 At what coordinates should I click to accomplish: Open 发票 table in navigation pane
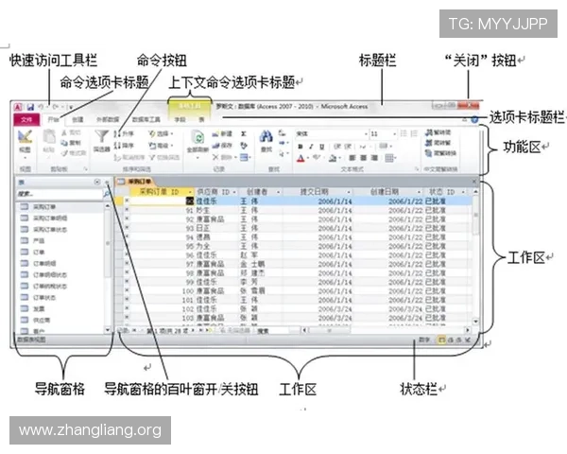(60, 309)
